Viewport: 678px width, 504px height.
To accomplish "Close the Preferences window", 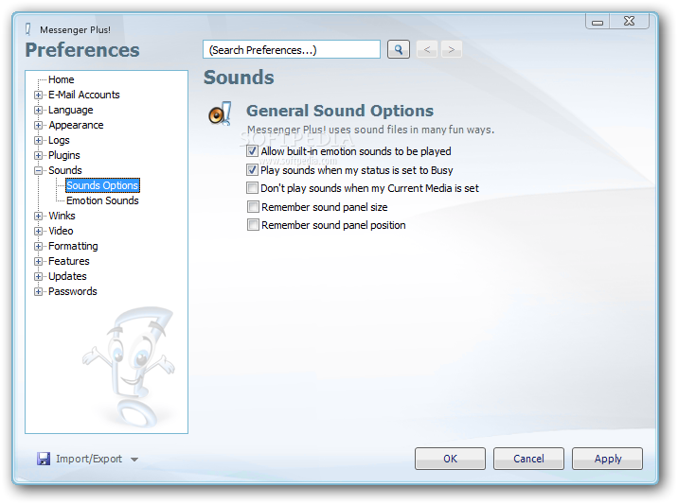I will coord(629,21).
